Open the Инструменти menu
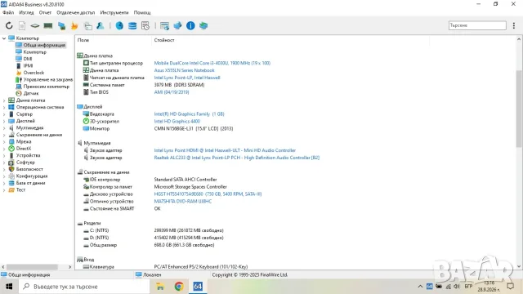This screenshot has width=523, height=294. 114,13
